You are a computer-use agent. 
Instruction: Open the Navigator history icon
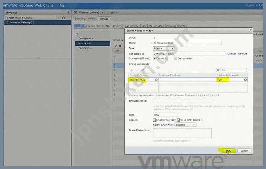[63, 18]
